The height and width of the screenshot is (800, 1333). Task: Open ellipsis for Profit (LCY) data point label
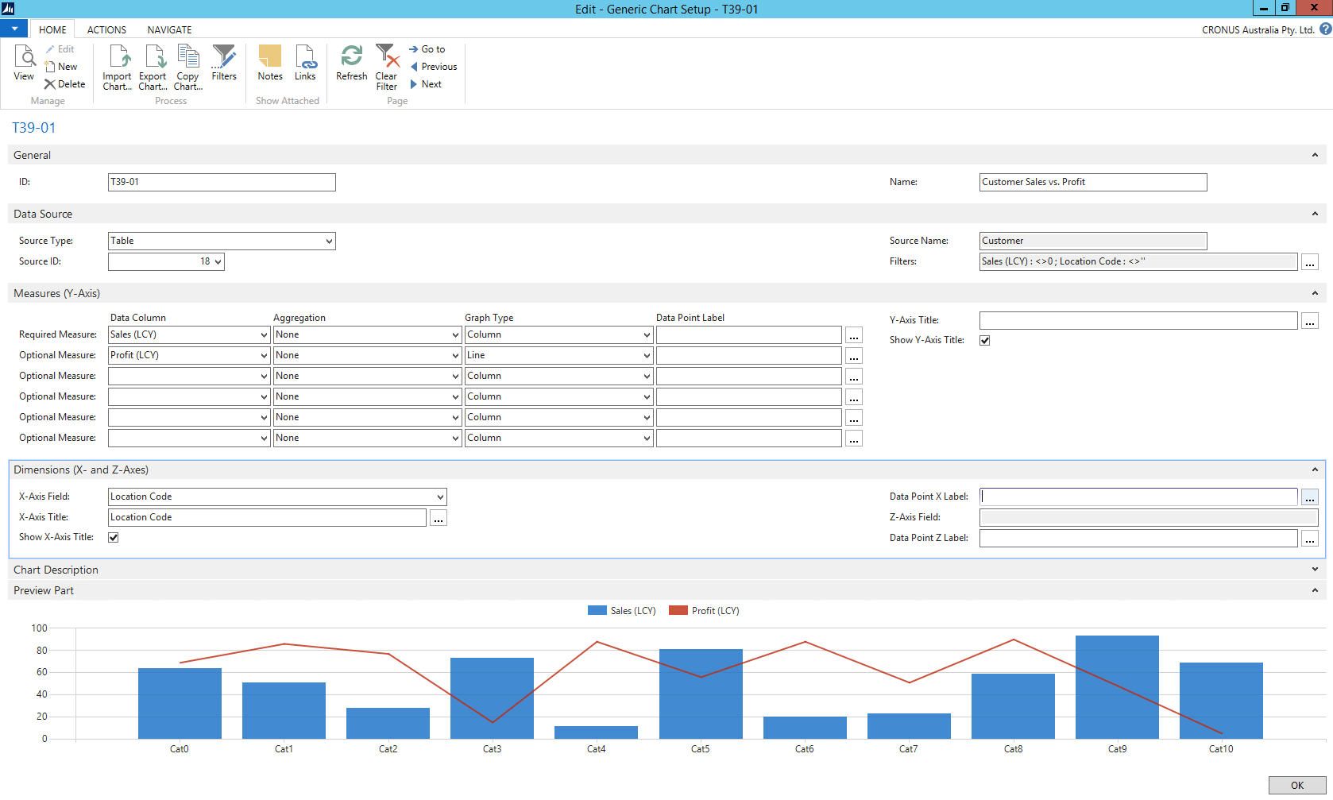(x=854, y=356)
